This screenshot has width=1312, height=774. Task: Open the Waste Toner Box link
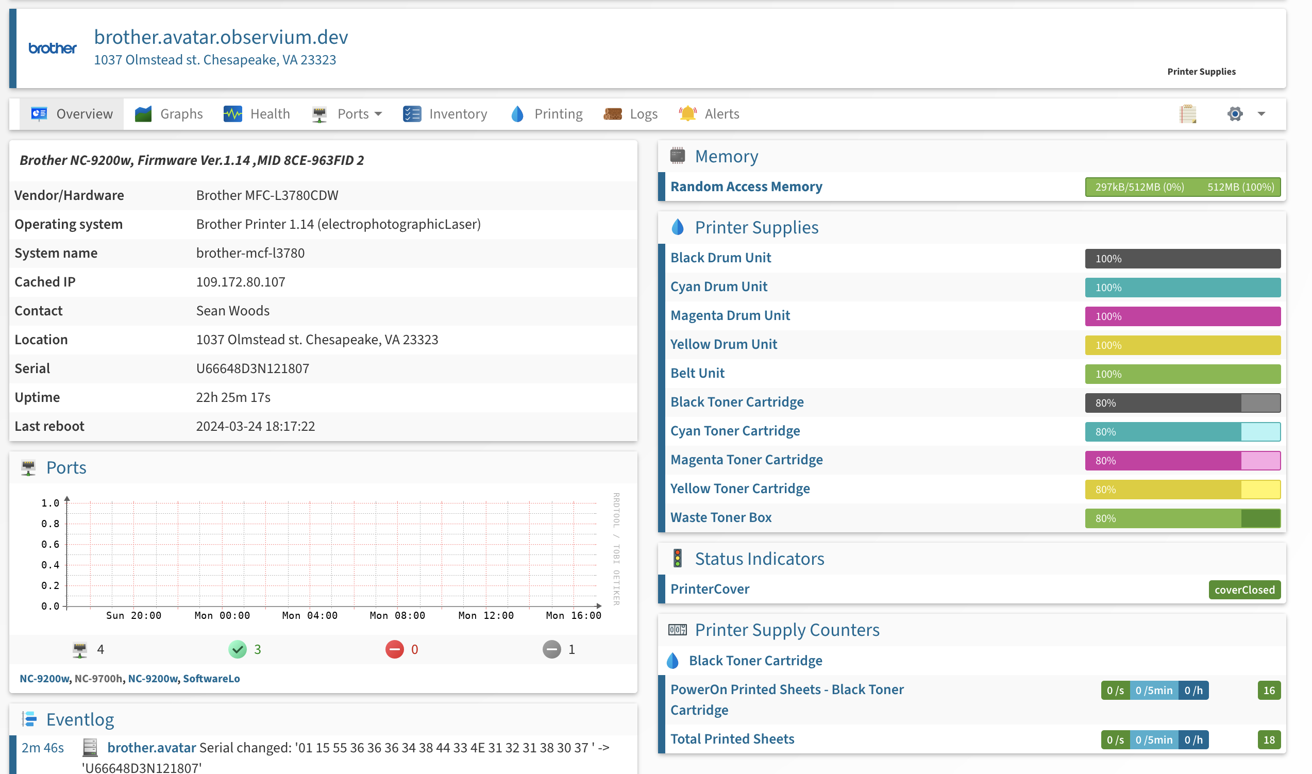[x=720, y=517]
